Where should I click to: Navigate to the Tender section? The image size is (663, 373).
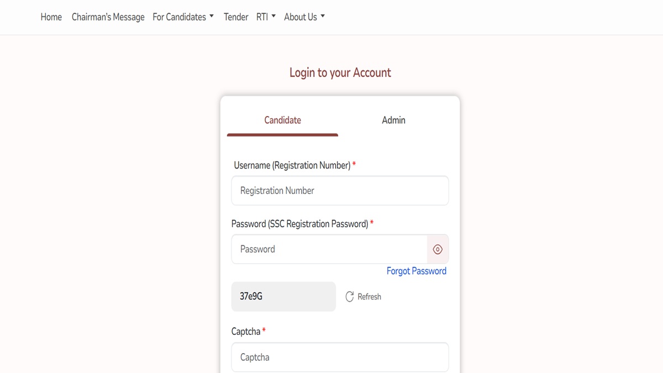[x=236, y=17]
